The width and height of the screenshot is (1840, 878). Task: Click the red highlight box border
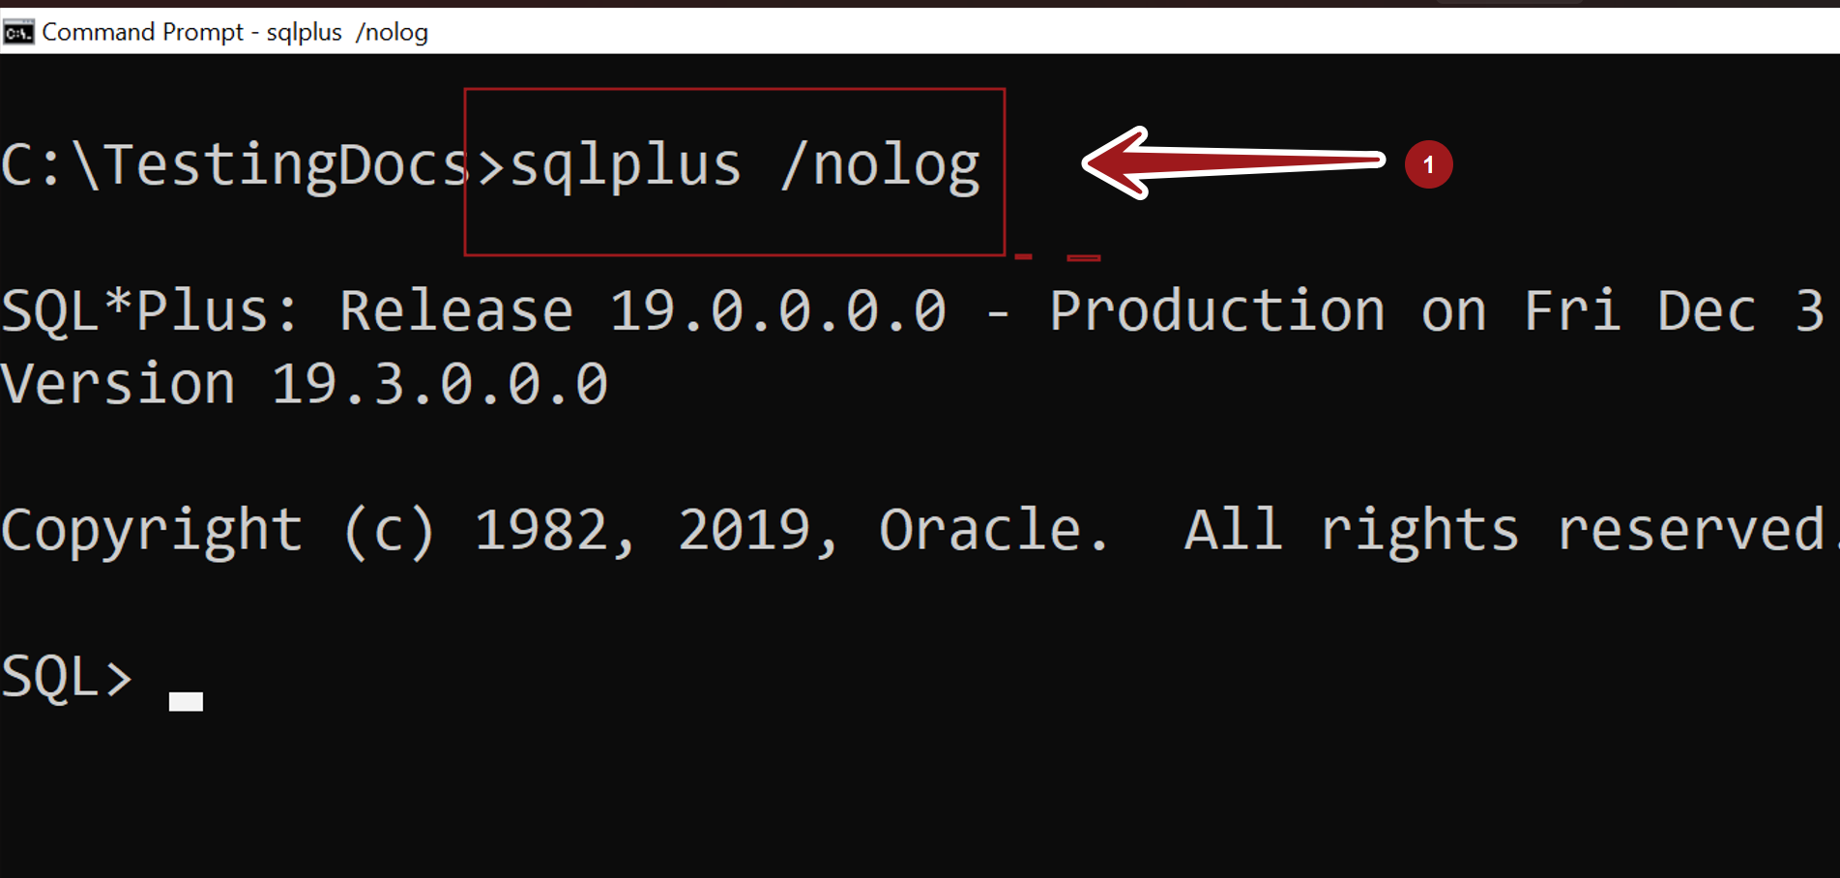tap(735, 89)
